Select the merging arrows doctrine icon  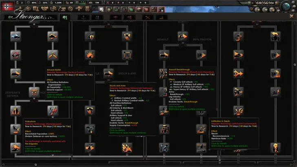point(238,74)
